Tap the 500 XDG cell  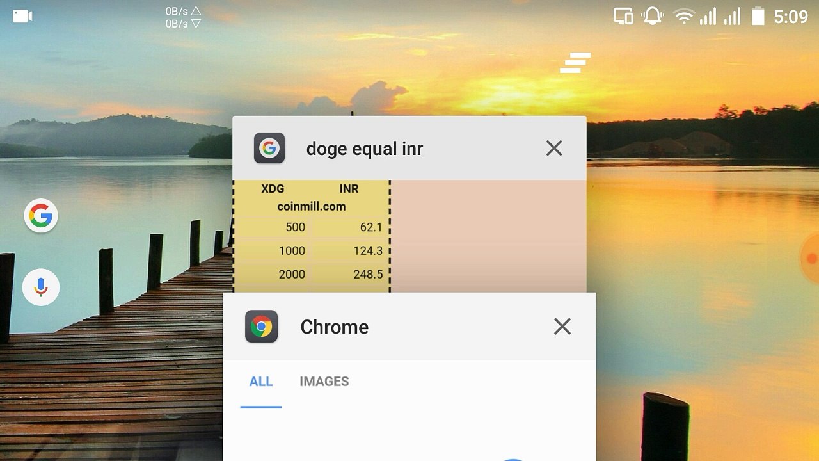coord(295,227)
